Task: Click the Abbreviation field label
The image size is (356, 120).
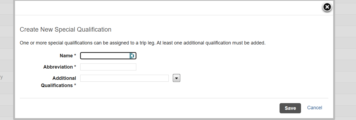Action: click(58, 67)
